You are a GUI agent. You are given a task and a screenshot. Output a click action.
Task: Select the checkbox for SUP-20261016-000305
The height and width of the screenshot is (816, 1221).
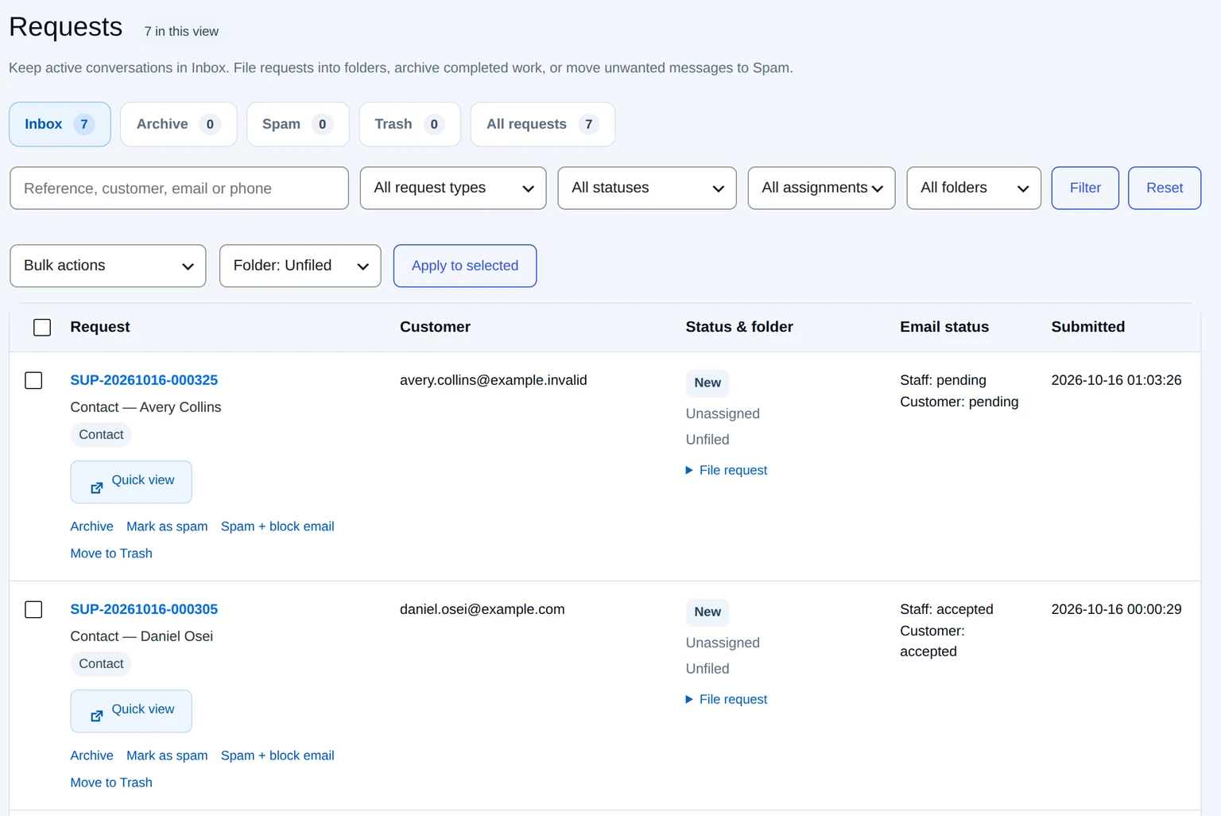pyautogui.click(x=33, y=610)
